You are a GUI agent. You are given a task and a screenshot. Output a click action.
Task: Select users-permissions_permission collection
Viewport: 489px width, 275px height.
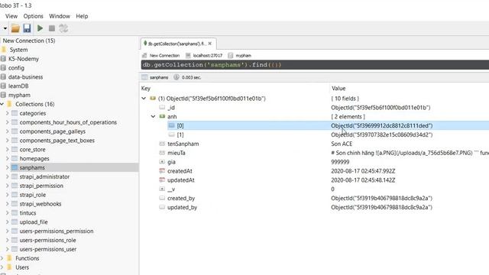[57, 231]
